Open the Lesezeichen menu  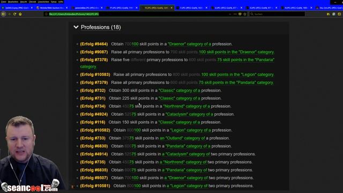[43, 2]
